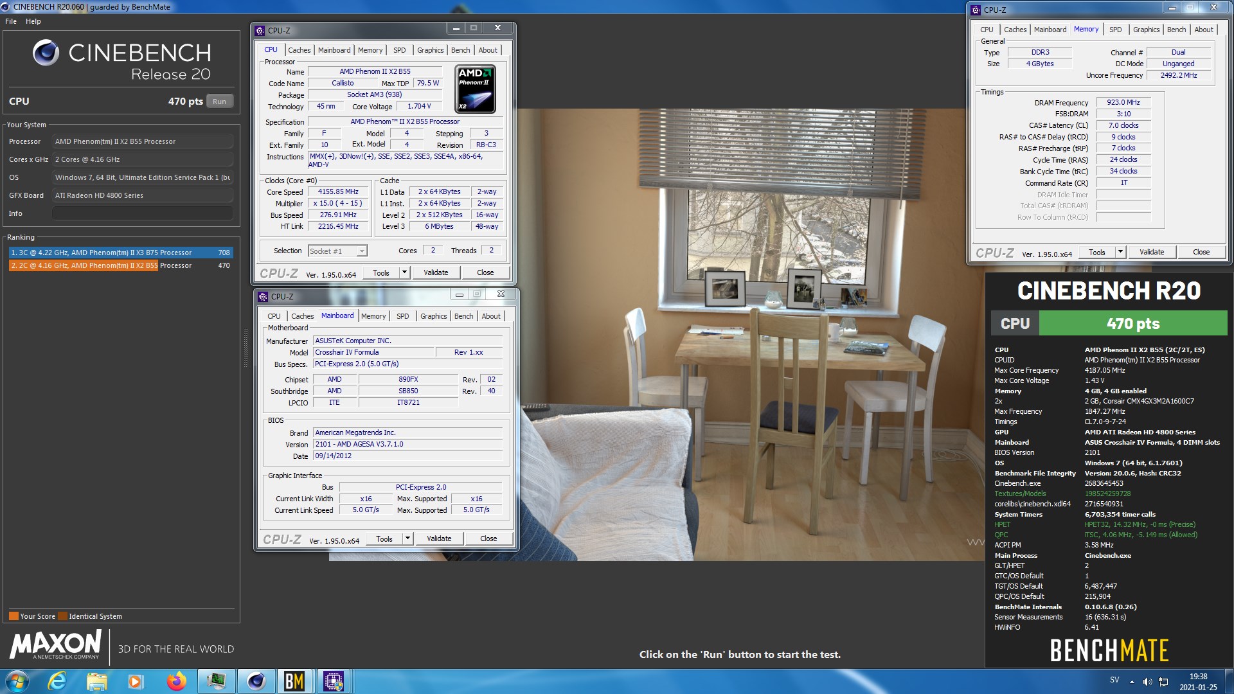The height and width of the screenshot is (694, 1234).
Task: Open Tools dropdown arrow in CPU tab window
Action: coord(404,272)
